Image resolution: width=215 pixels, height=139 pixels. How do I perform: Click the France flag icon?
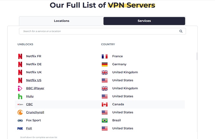coord(105,56)
